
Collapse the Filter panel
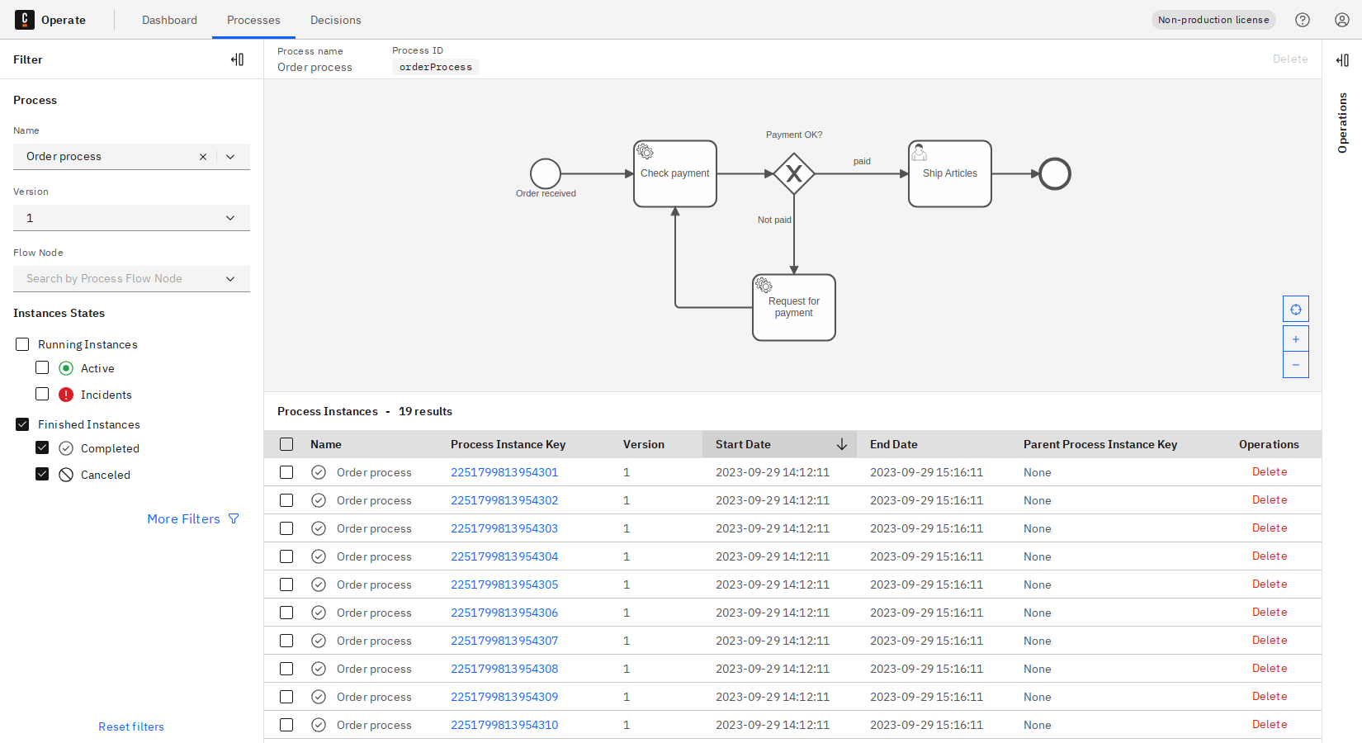237,59
